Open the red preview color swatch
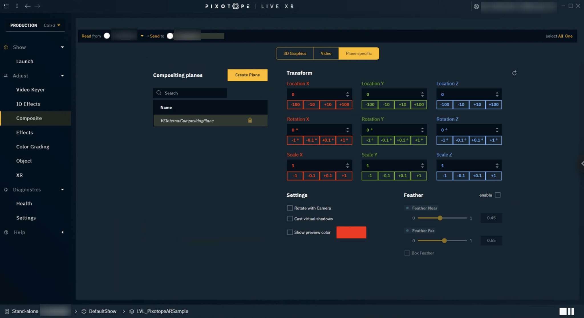The image size is (584, 318). coord(351,232)
